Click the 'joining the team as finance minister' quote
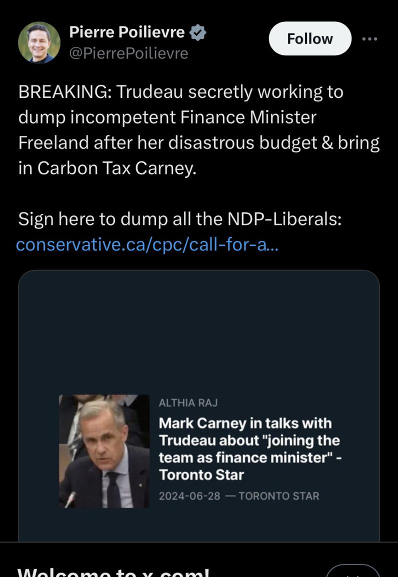 coord(250,450)
